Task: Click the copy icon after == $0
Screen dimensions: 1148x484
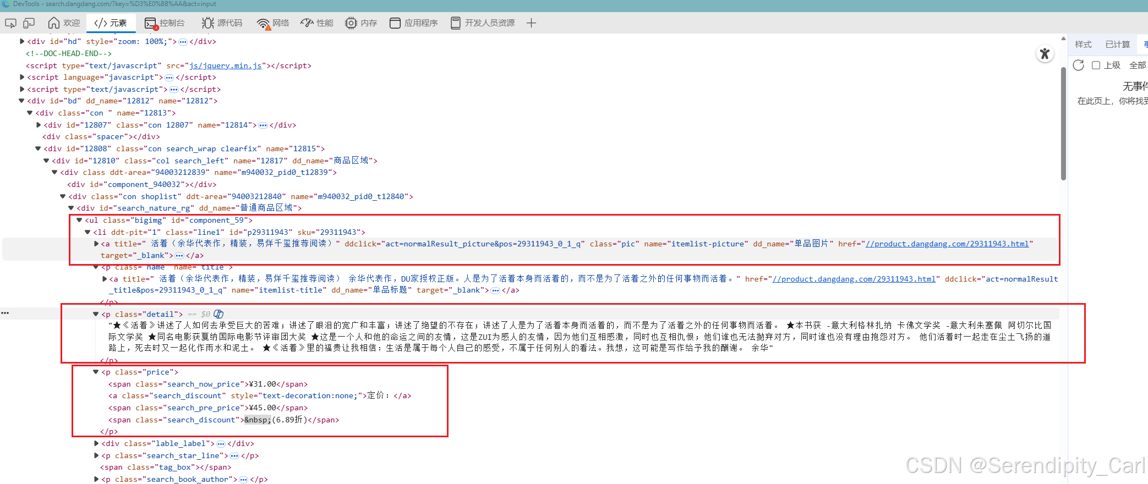Action: coord(218,314)
